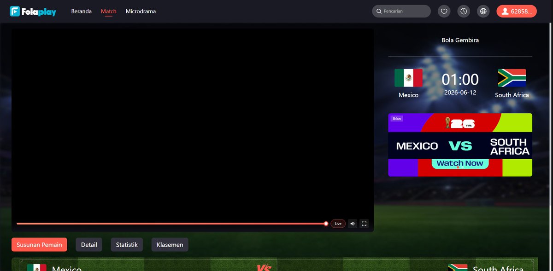Click the Pencarian search field
553x271 pixels.
401,11
